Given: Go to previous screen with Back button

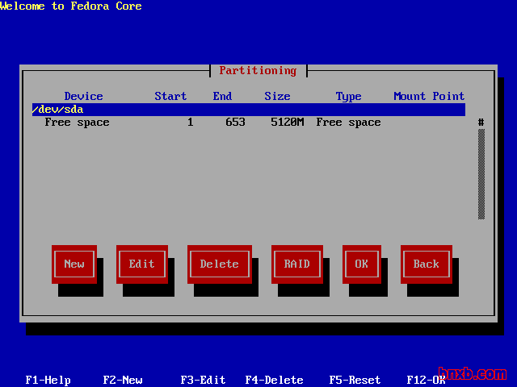Looking at the screenshot, I should click(x=426, y=264).
